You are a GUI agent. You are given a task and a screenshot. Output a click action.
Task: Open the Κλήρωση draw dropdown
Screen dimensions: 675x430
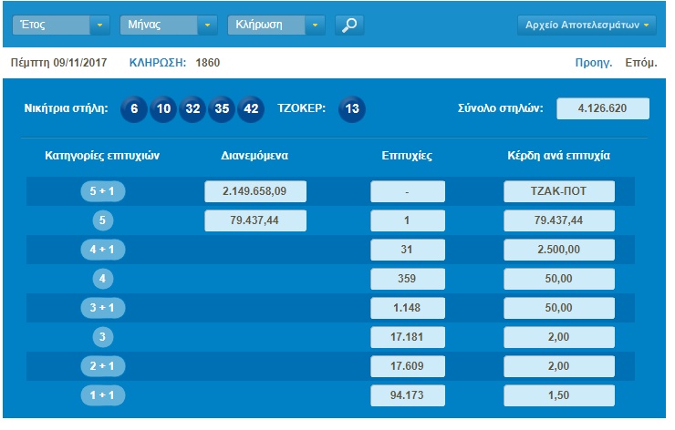tap(276, 25)
